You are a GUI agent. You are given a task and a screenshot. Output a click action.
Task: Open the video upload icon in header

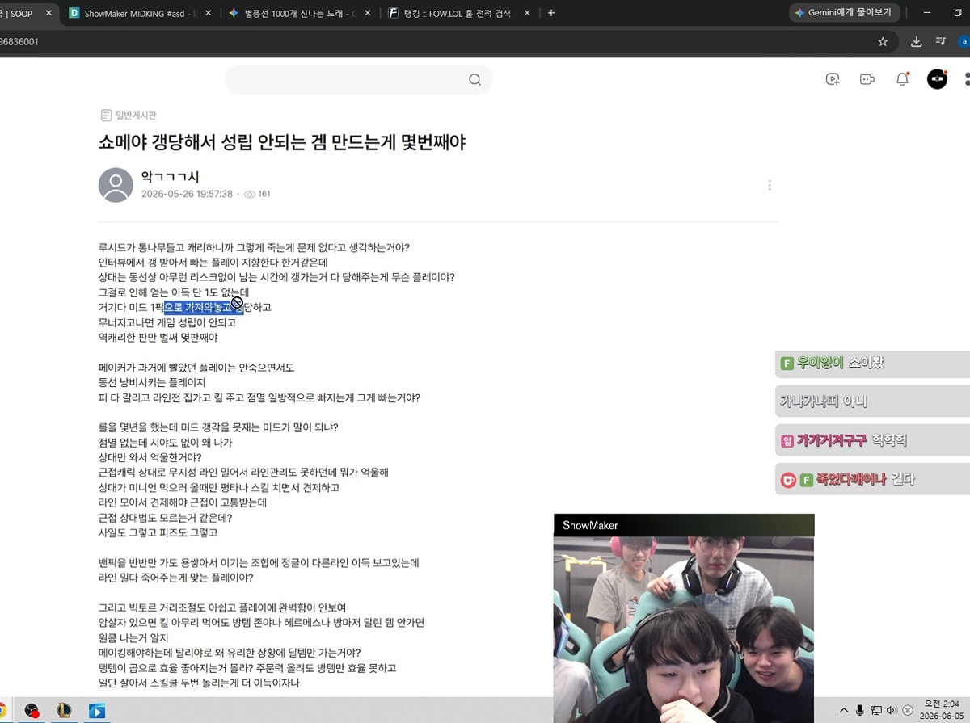(x=833, y=79)
